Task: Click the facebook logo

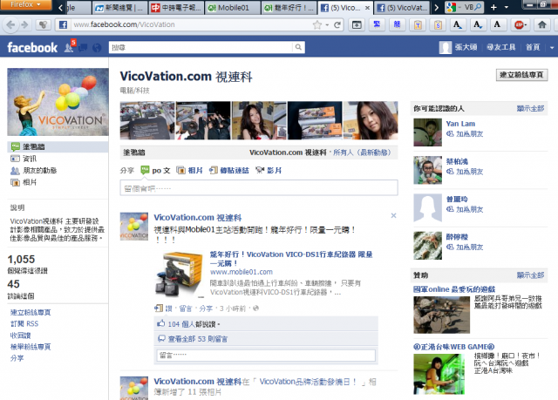Action: pos(32,47)
